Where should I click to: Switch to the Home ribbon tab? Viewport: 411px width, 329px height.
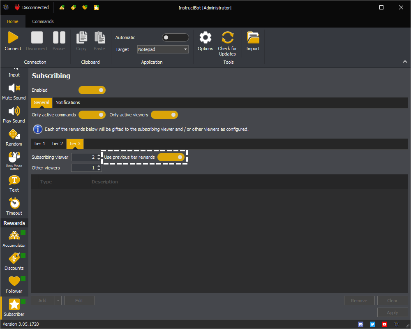coord(13,21)
